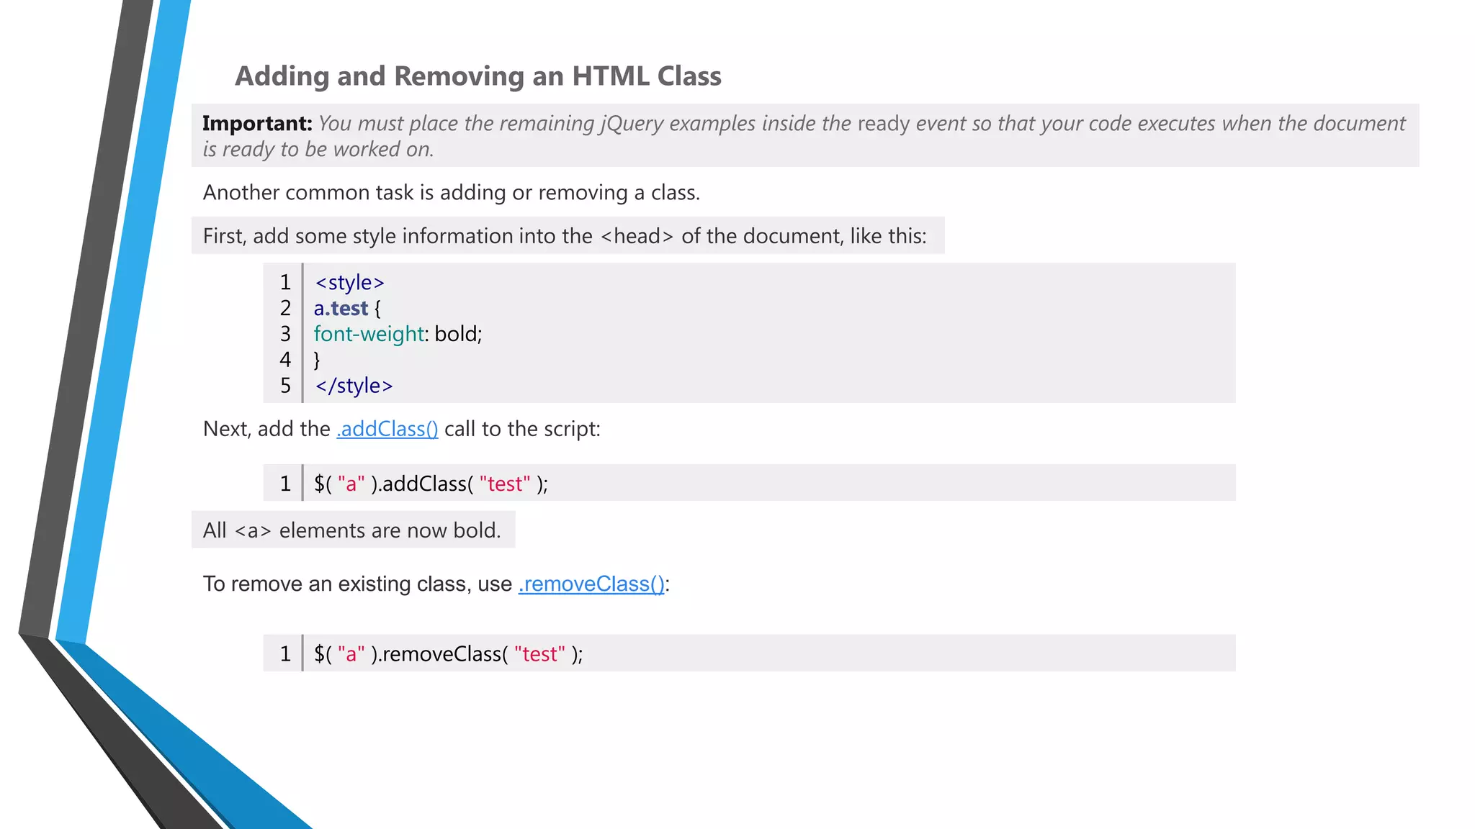Screen dimensions: 1475x829
Task: Click the sentence starting 'First, add some style information'
Action: pyautogui.click(x=565, y=236)
